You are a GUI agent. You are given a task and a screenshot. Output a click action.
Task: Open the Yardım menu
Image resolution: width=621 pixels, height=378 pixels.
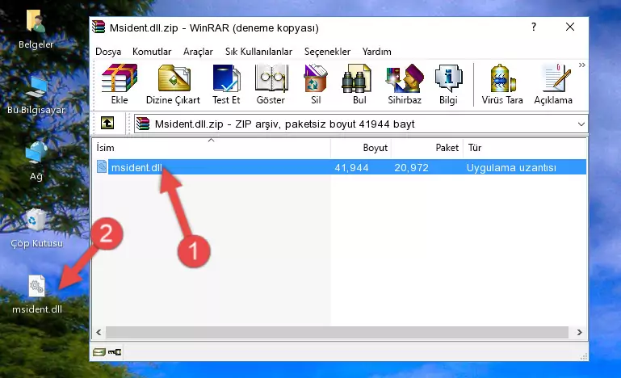tap(376, 52)
